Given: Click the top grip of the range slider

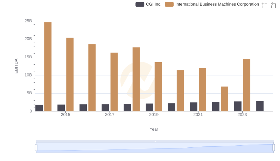Looking at the screenshot, I should [x=155, y=141].
